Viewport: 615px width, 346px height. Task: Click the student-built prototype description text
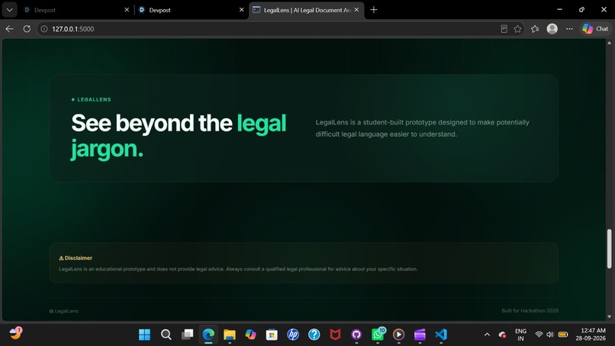pyautogui.click(x=423, y=128)
